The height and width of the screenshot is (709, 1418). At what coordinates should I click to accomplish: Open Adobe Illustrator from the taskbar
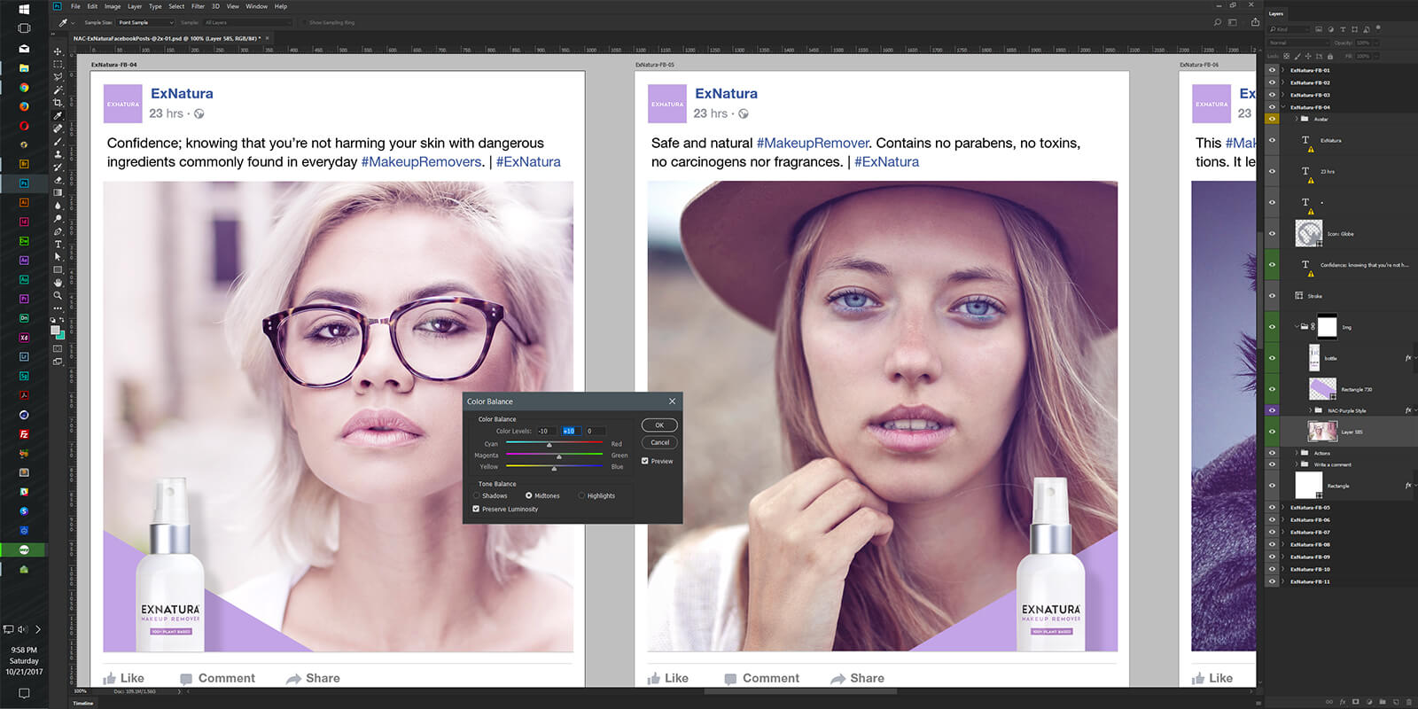point(24,202)
